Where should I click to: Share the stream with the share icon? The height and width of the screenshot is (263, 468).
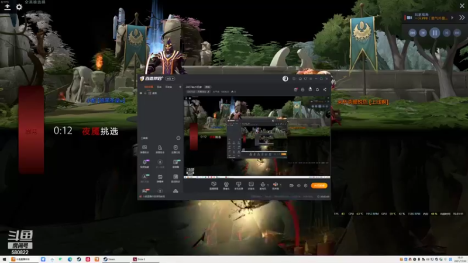coord(325,90)
